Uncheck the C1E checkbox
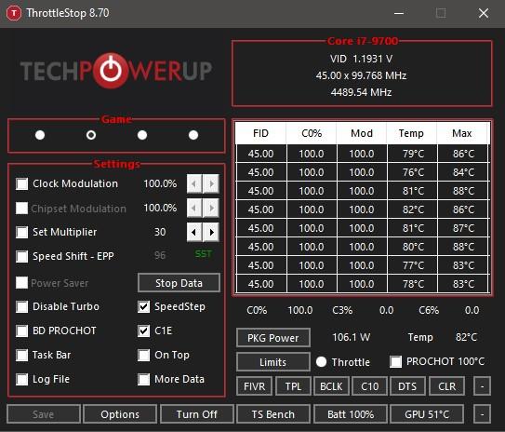 tap(143, 331)
